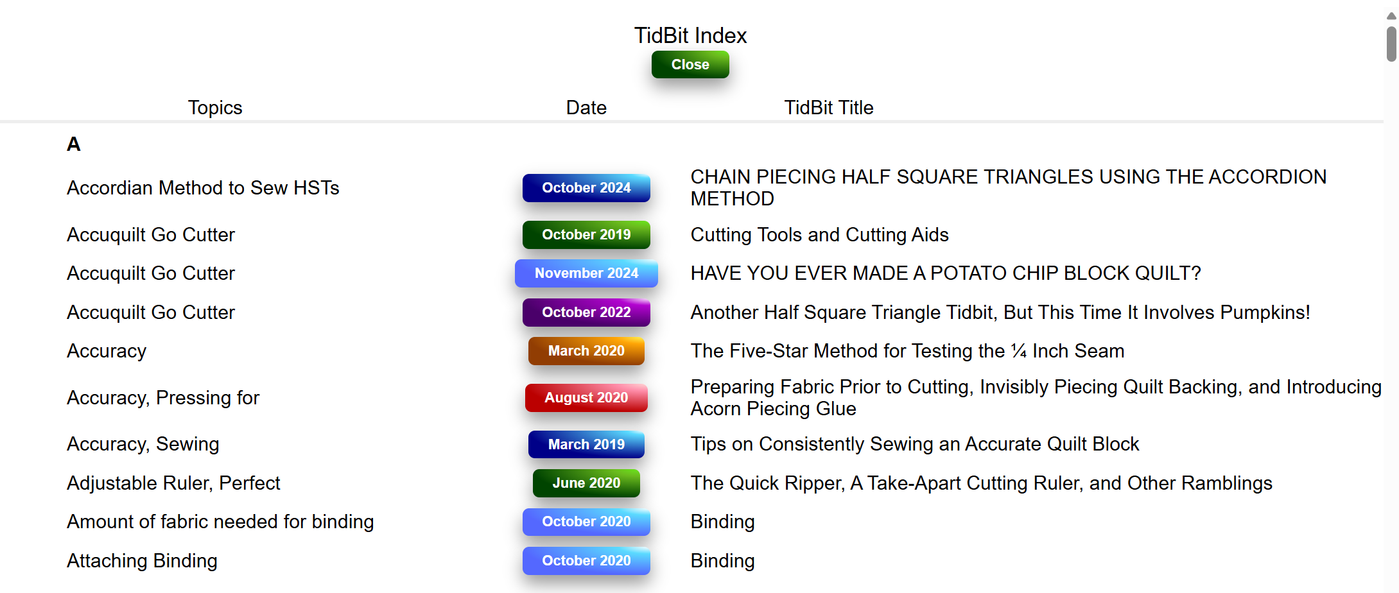Close the TidBit Index
This screenshot has height=593, width=1399.
690,65
